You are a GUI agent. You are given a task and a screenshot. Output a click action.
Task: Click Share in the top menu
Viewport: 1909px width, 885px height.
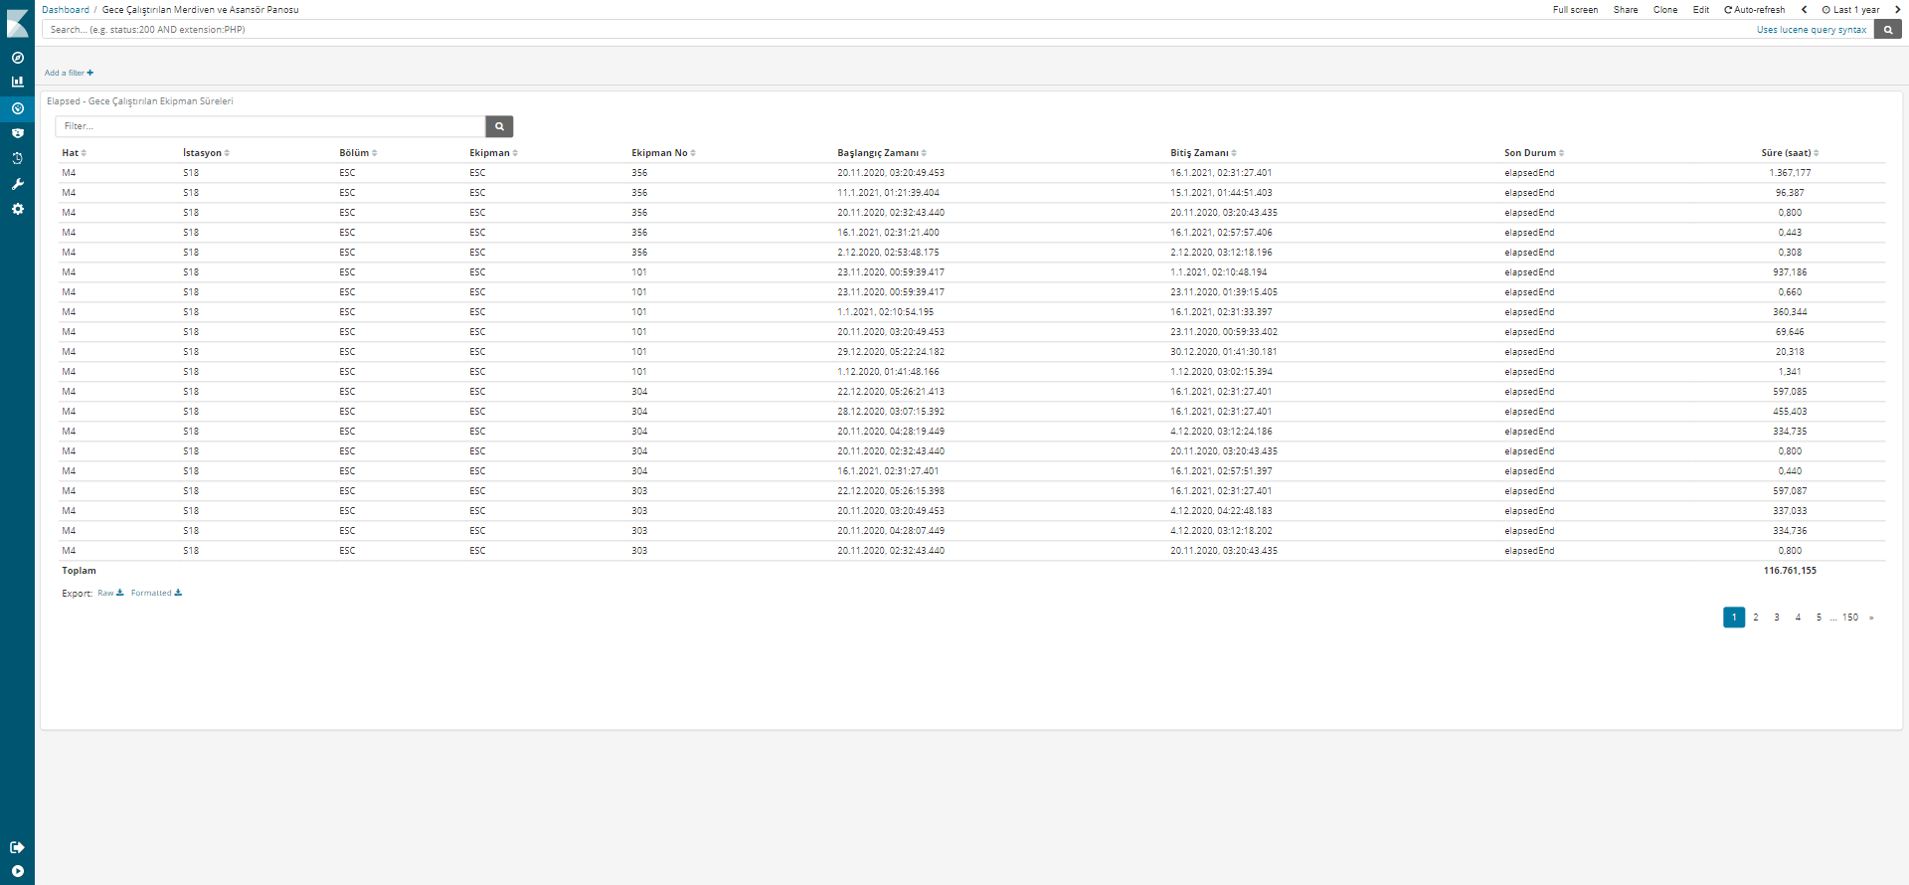tap(1626, 10)
